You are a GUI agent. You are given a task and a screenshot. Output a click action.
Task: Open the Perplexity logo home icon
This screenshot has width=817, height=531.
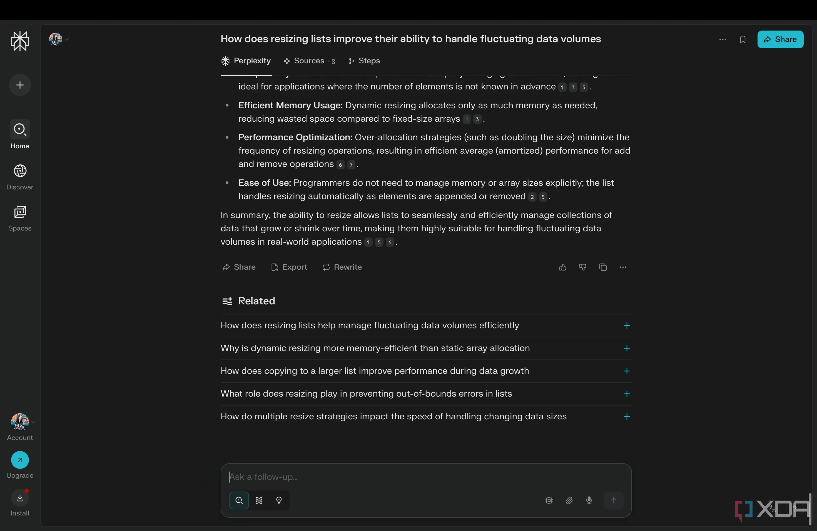20,41
